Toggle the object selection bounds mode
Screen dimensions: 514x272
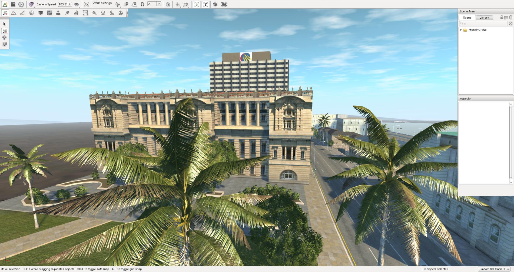(x=168, y=4)
